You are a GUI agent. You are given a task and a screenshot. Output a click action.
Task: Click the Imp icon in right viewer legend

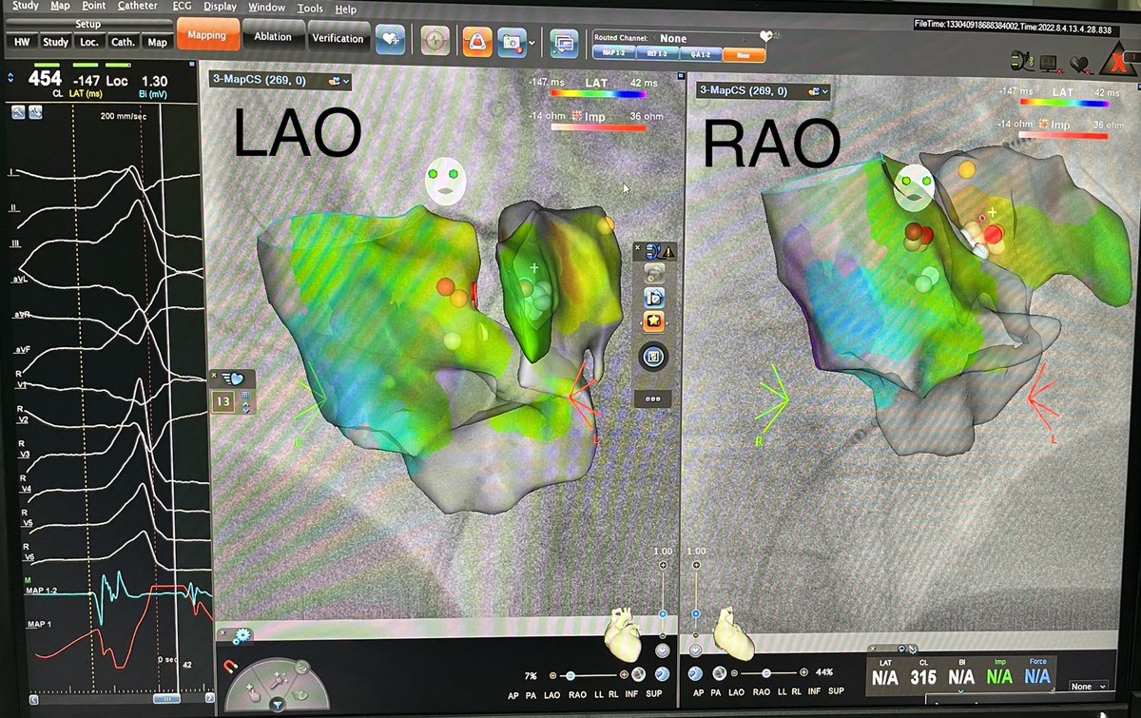tap(1042, 126)
